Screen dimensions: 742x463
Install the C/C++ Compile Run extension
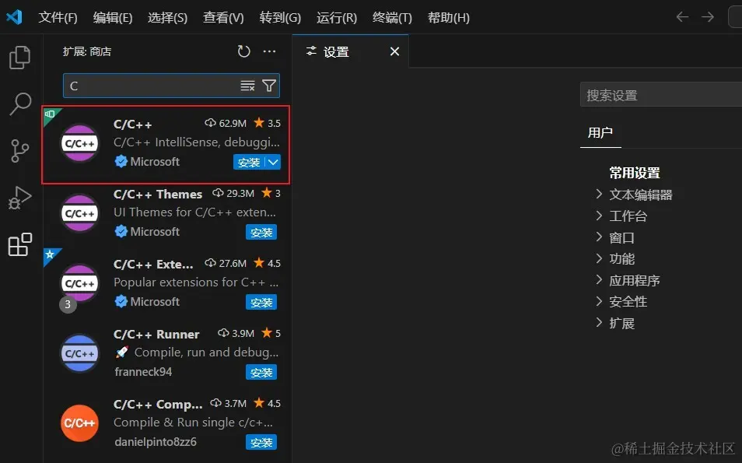pyautogui.click(x=261, y=443)
